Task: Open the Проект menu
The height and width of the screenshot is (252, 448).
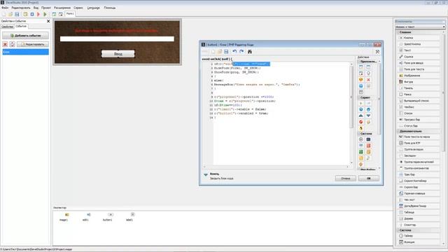Action: pos(46,8)
